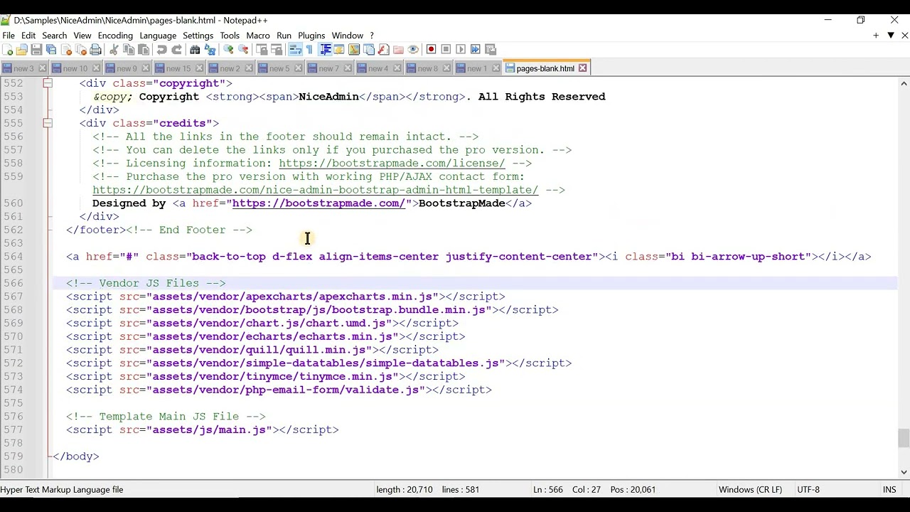Open the Settings menu
This screenshot has width=910, height=512.
click(198, 36)
